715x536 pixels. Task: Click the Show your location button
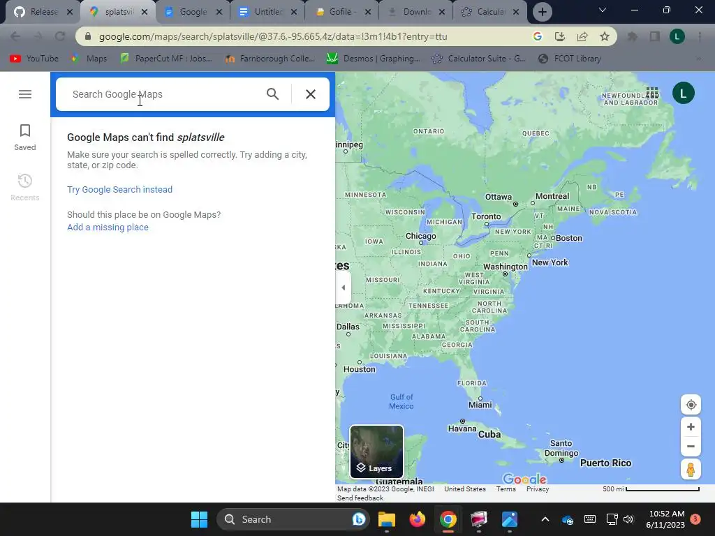pos(691,405)
